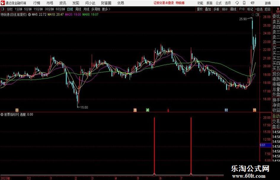Click the 画线 drawing tools button
Viewport: 280px width, 180px height.
(x=233, y=9)
